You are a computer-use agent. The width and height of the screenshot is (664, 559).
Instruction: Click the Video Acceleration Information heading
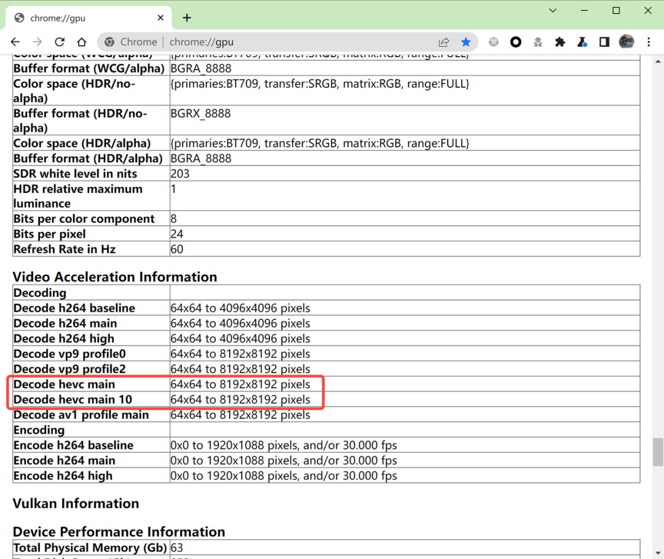click(x=115, y=277)
